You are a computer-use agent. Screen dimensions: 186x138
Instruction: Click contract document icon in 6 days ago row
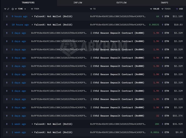click(x=91, y=116)
